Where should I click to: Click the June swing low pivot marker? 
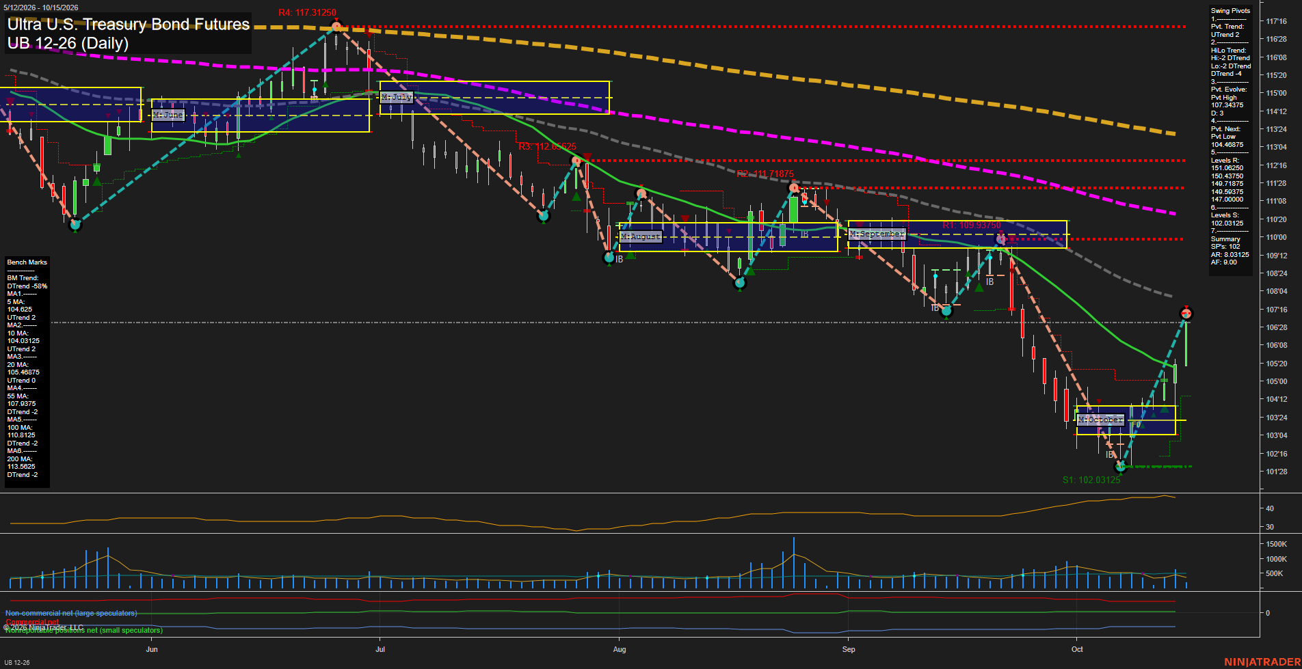75,224
